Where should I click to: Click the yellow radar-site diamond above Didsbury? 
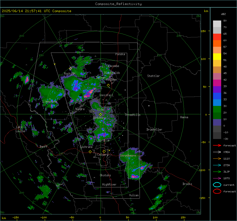[100, 115]
